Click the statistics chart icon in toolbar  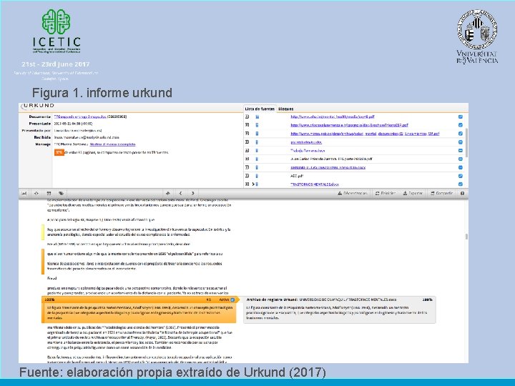coord(24,193)
